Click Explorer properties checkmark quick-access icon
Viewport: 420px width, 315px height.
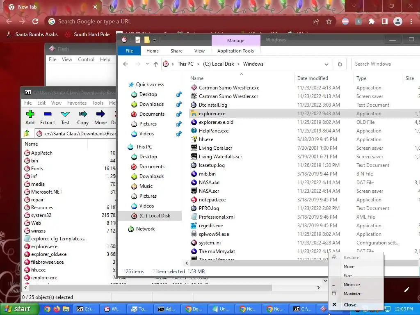(138, 40)
